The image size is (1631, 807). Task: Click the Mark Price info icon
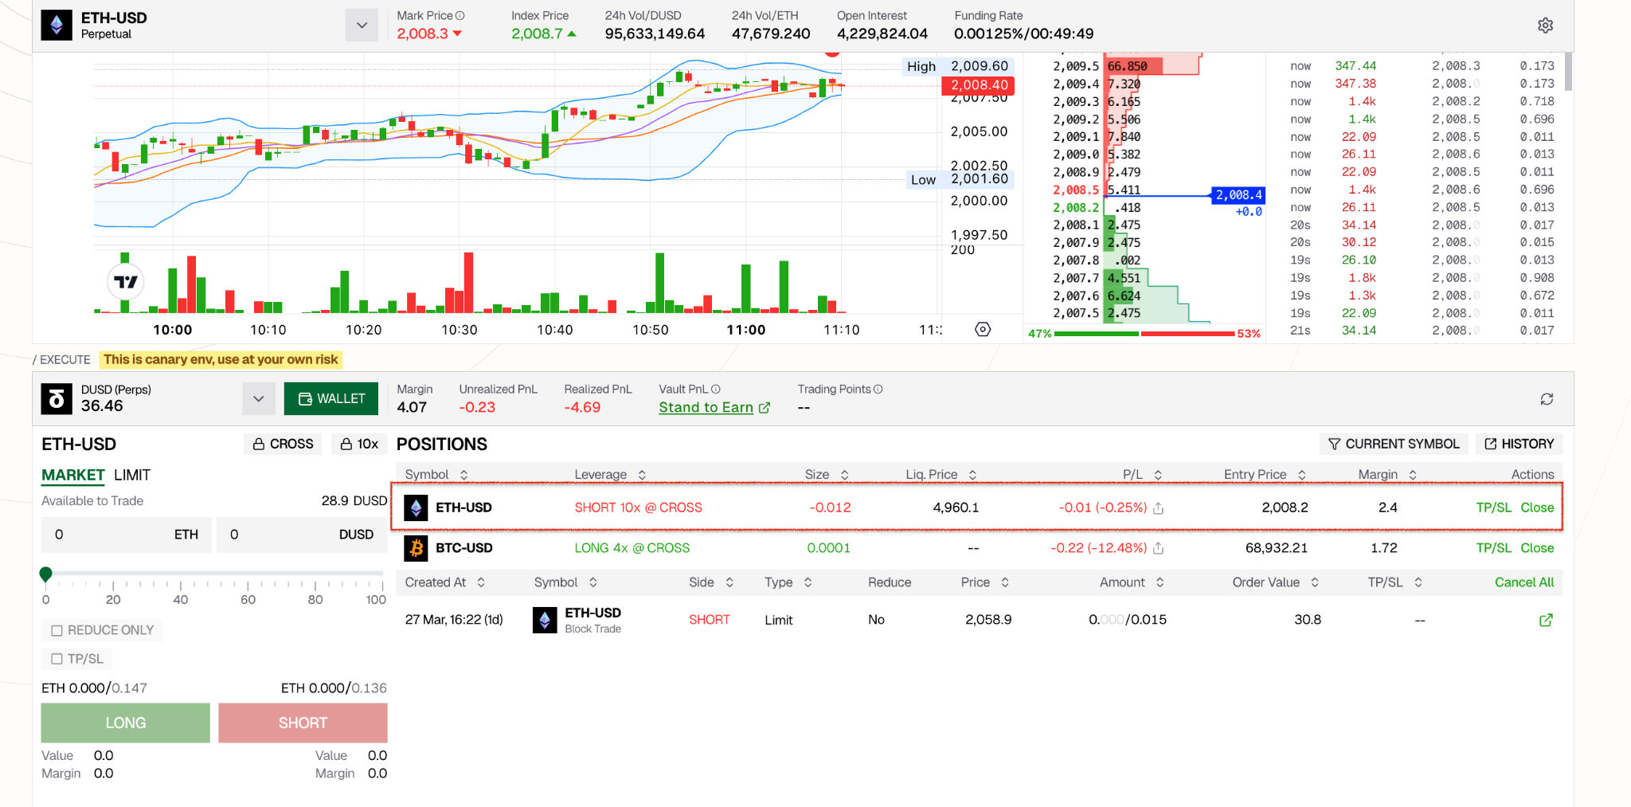coord(460,16)
